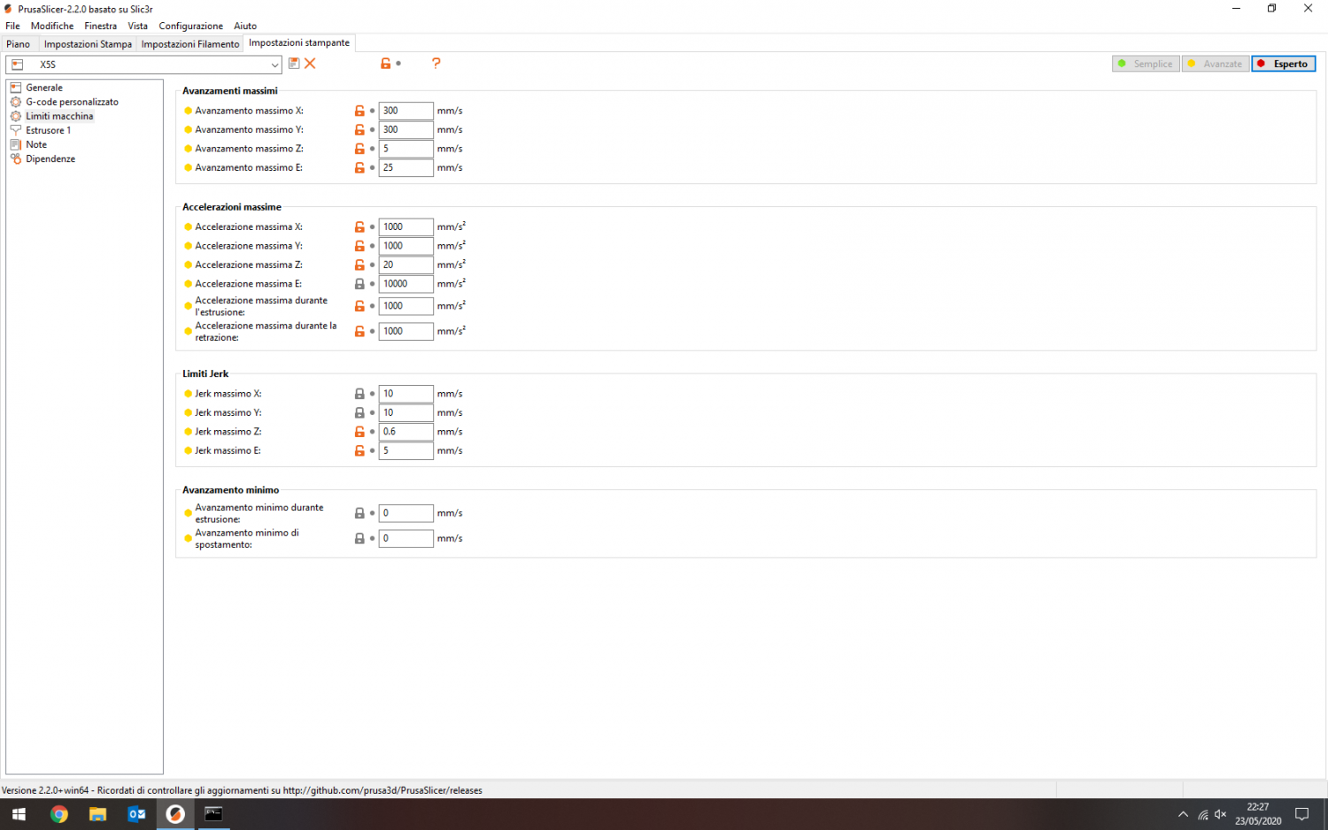Click the lock icon for Avanzamento massimo E
Viewport: 1328px width, 830px height.
(359, 168)
